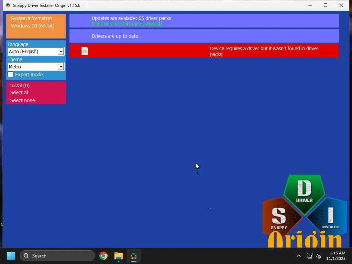Click the Device requires a driver message
Viewport: 352px width, 264px height.
(264, 52)
